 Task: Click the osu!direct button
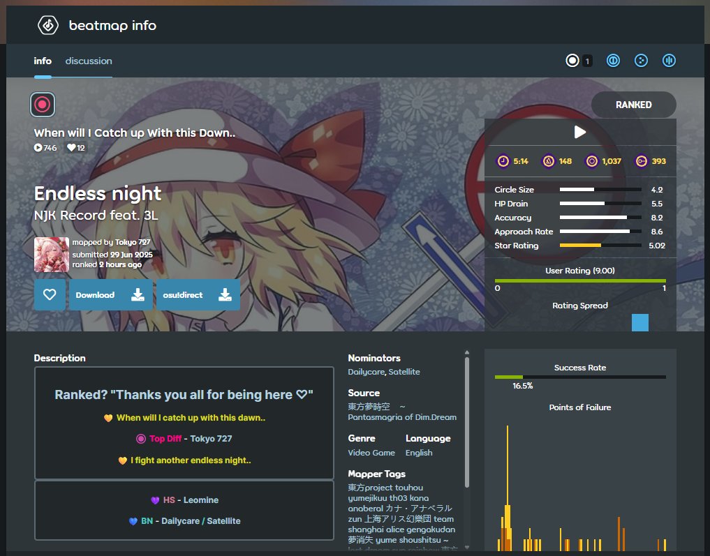198,294
